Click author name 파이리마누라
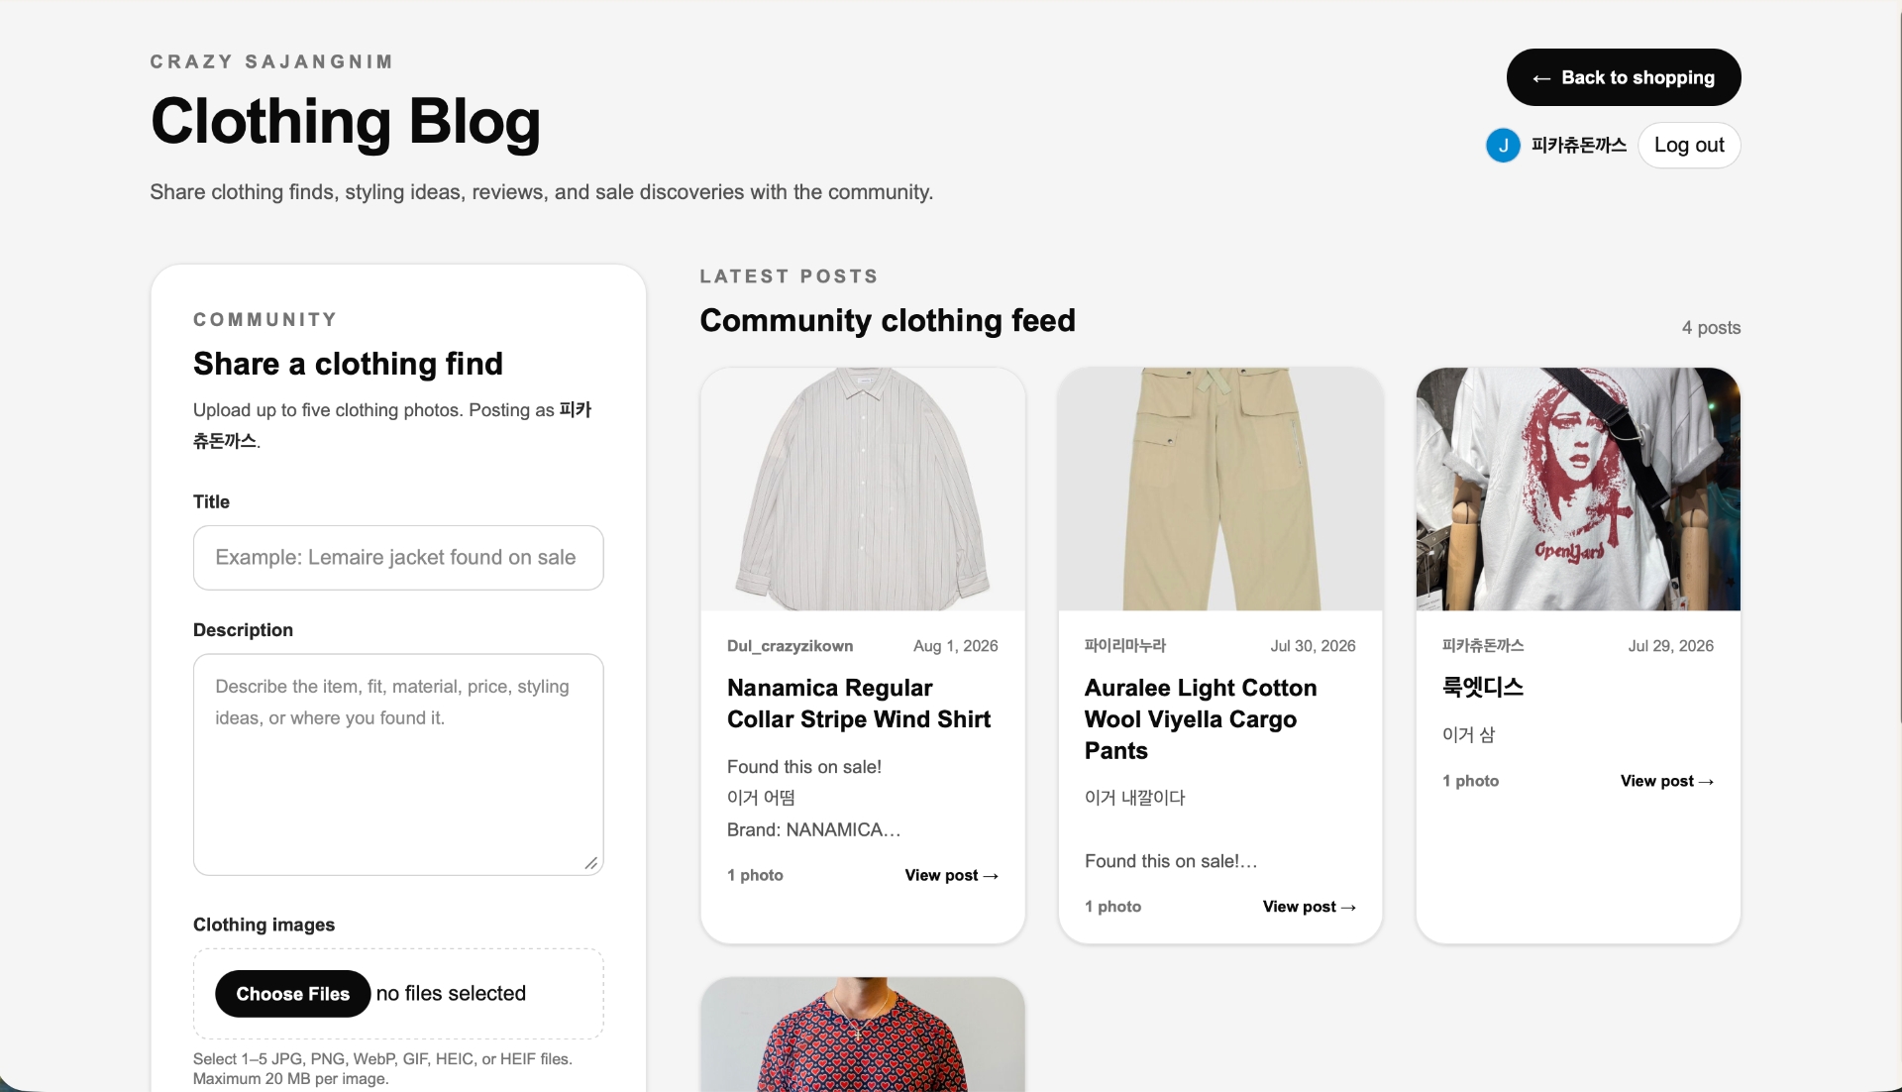Image resolution: width=1902 pixels, height=1092 pixels. [1125, 646]
